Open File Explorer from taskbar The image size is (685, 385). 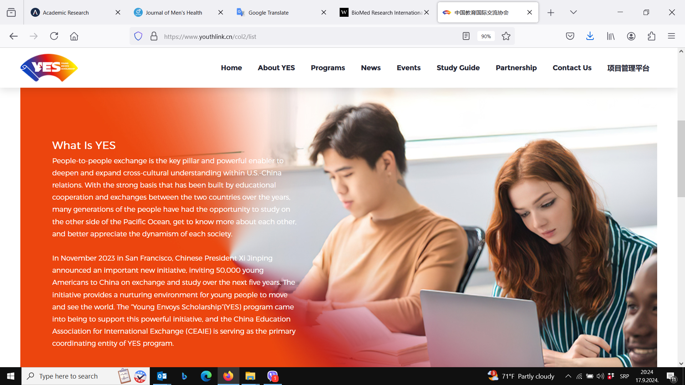250,376
